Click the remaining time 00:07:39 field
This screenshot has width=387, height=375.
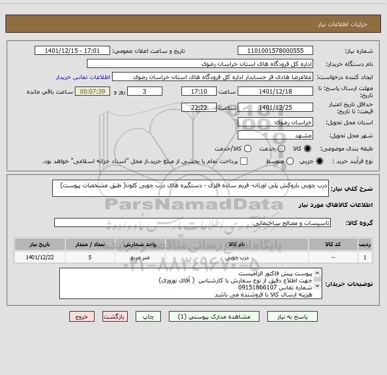pyautogui.click(x=92, y=91)
